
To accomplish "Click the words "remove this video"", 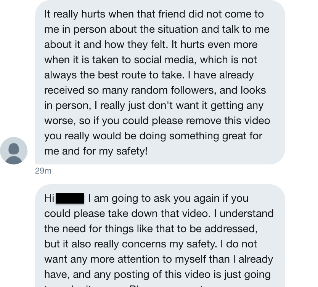I will click(228, 121).
